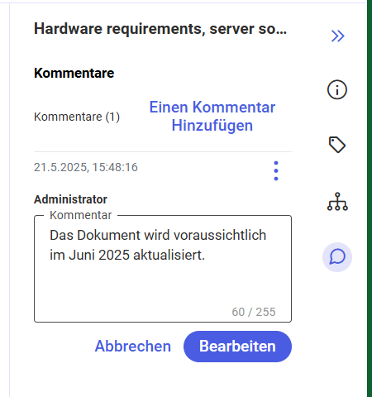Click the Einen Kommentar Hinzufügen link
This screenshot has height=397, width=372.
[x=212, y=116]
